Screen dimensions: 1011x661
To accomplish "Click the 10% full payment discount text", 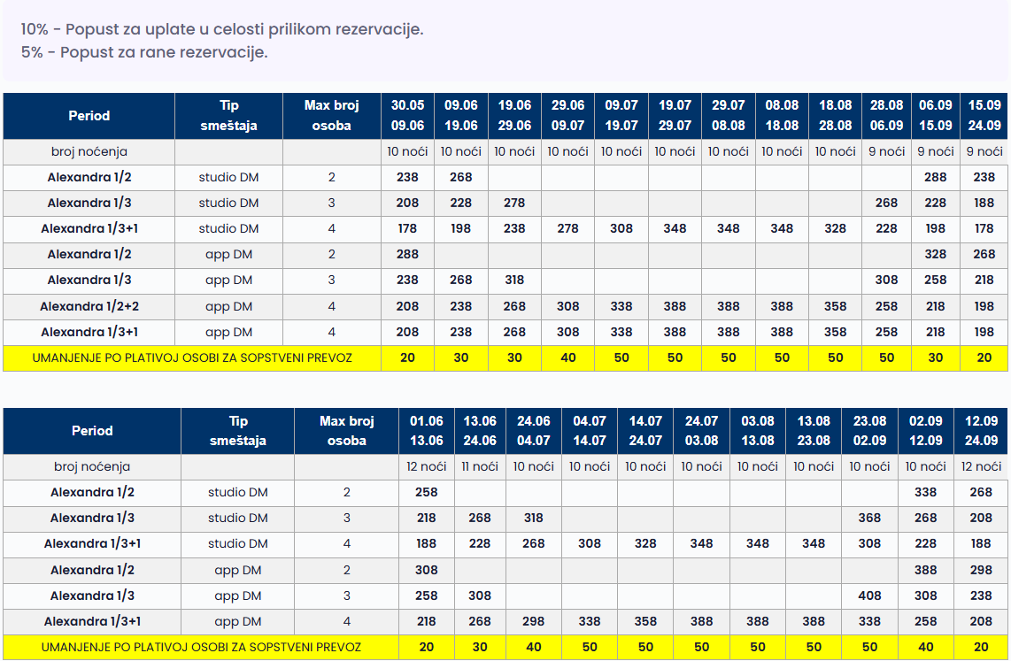I will (222, 29).
